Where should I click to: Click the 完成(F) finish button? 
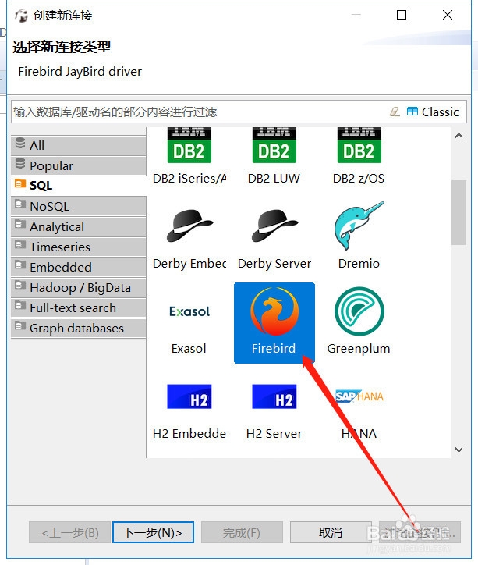242,532
